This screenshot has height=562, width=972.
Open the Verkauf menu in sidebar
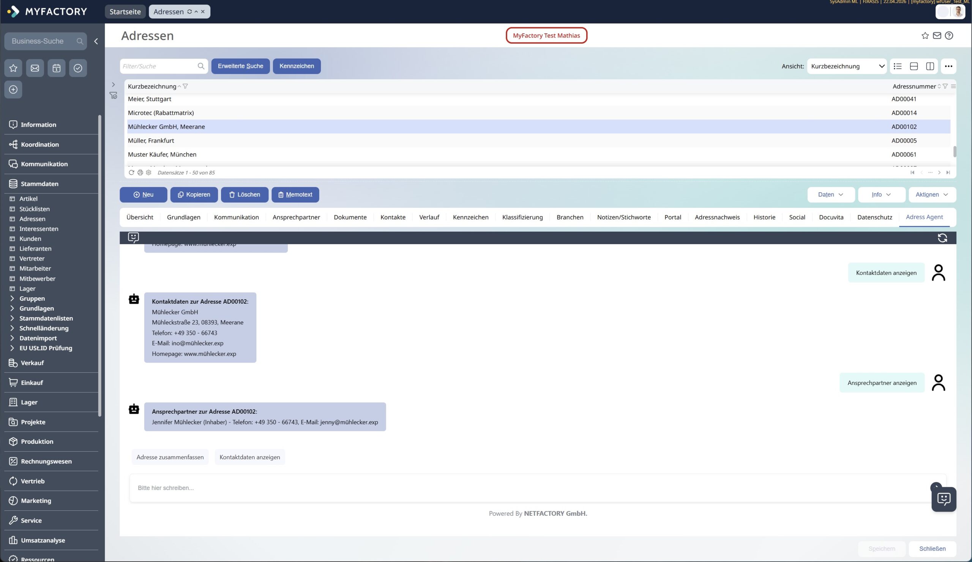[32, 363]
